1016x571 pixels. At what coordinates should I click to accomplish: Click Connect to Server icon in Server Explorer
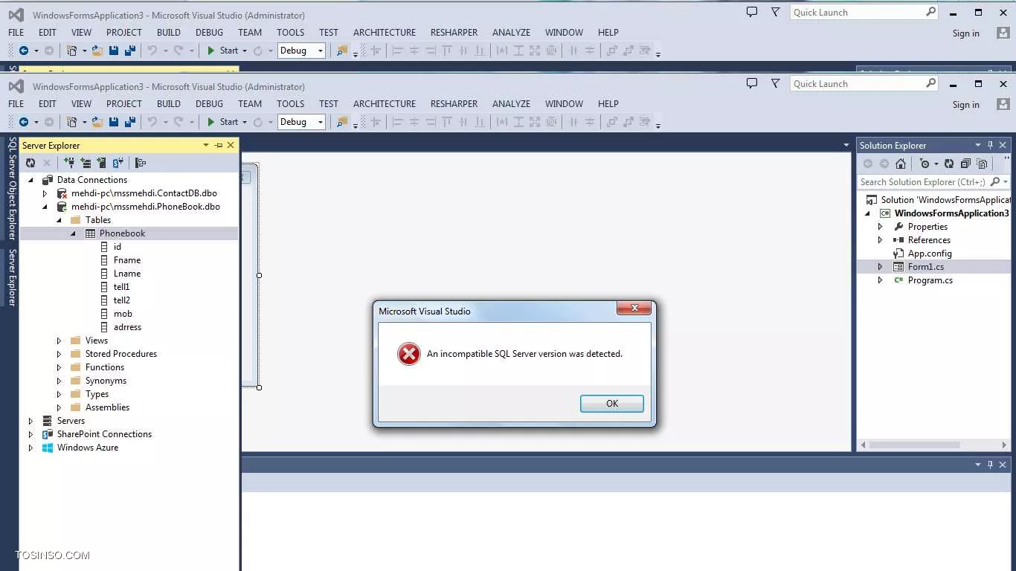click(x=86, y=163)
